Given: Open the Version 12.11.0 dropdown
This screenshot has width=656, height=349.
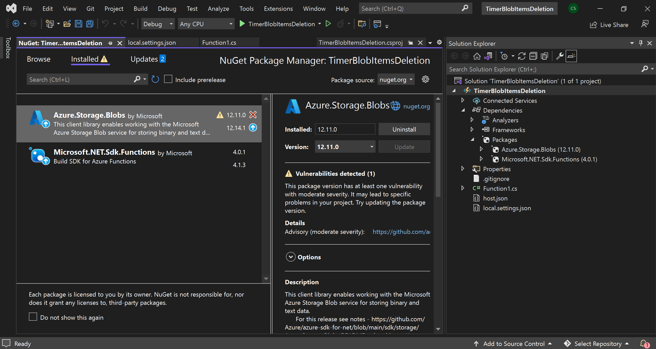Looking at the screenshot, I should [345, 147].
